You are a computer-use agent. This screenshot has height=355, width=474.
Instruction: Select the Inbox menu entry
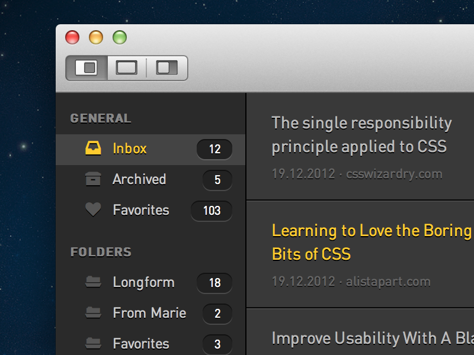click(130, 149)
